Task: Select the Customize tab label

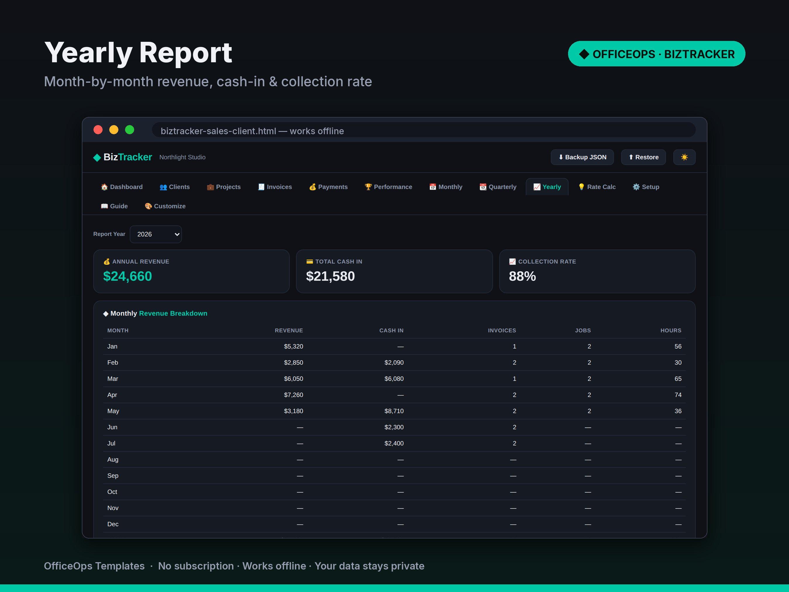Action: [x=170, y=206]
